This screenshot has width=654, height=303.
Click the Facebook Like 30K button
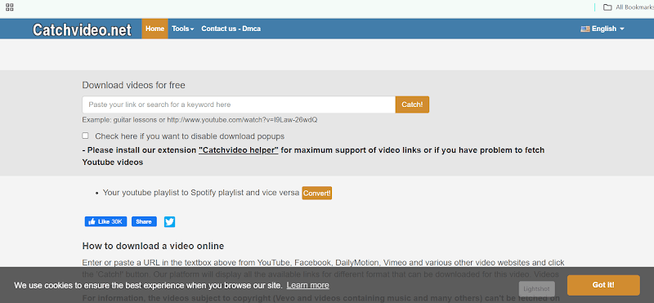(105, 221)
